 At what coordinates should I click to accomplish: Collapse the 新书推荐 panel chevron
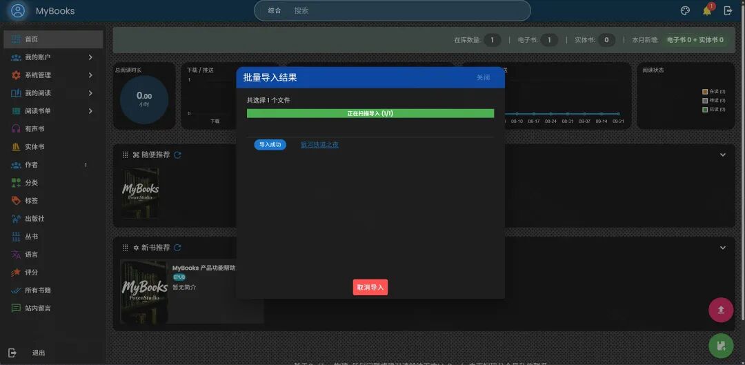(723, 248)
